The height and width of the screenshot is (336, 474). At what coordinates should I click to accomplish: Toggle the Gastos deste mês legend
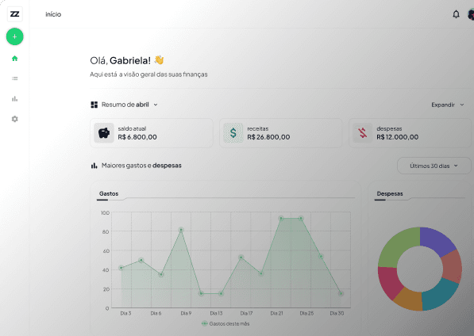(225, 323)
